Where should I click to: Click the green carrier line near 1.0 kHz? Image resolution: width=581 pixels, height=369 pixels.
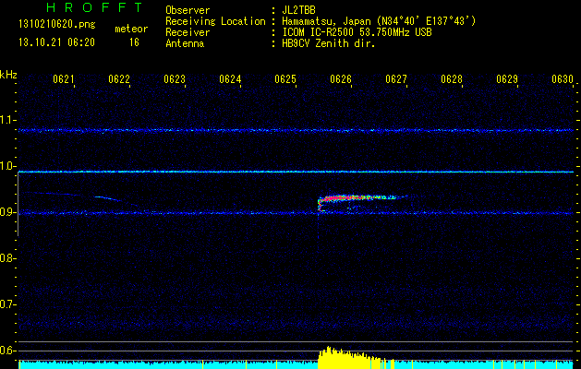click(277, 172)
